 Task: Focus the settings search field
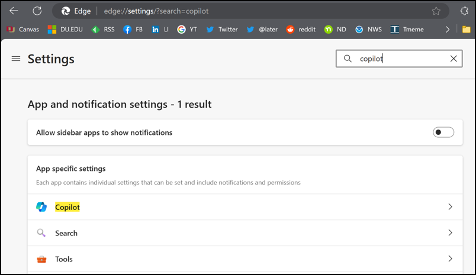pyautogui.click(x=399, y=59)
